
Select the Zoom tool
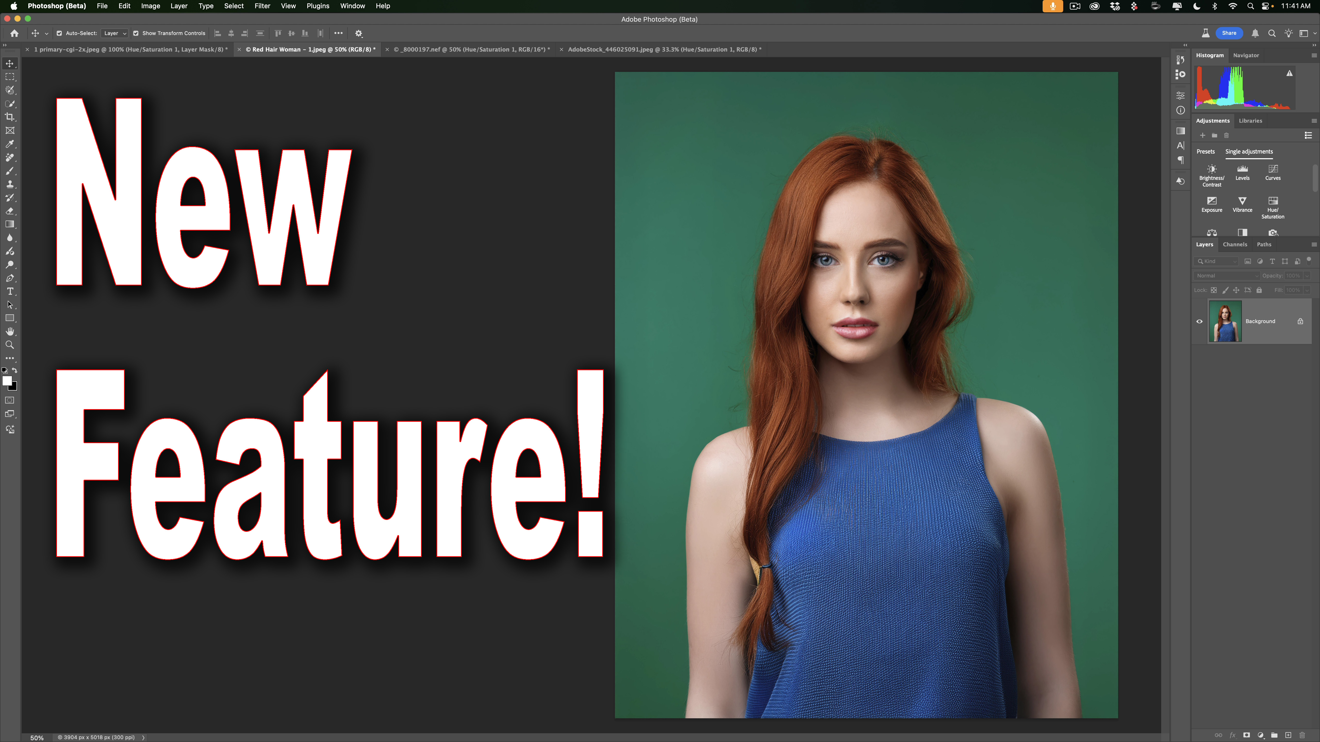click(10, 345)
